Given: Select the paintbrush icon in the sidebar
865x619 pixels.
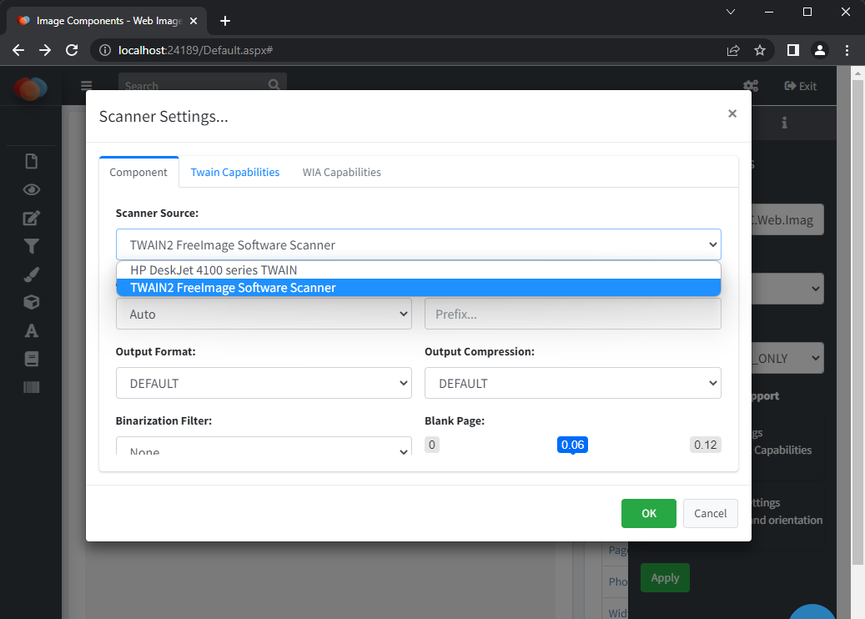Looking at the screenshot, I should [32, 274].
